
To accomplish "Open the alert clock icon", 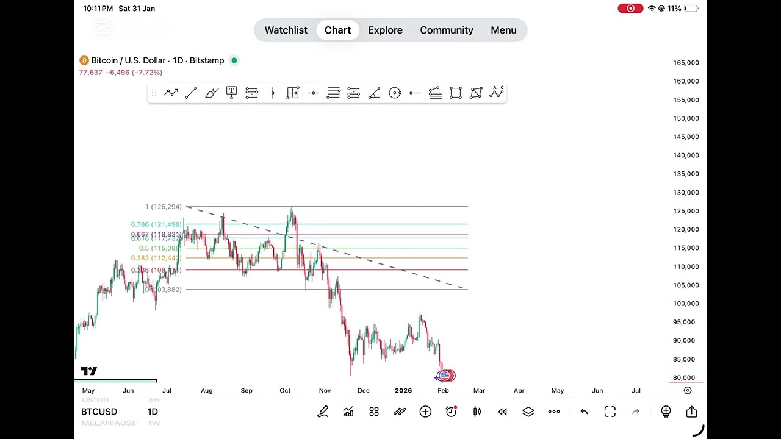I will 451,412.
